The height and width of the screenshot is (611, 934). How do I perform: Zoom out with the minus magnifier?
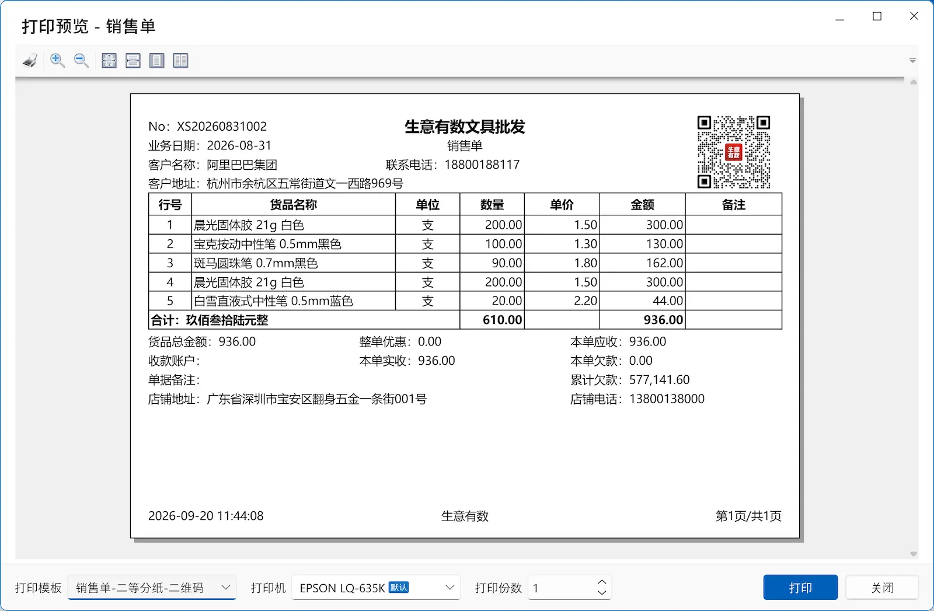coord(81,61)
